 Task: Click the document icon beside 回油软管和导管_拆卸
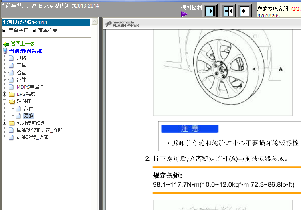(x=11, y=130)
